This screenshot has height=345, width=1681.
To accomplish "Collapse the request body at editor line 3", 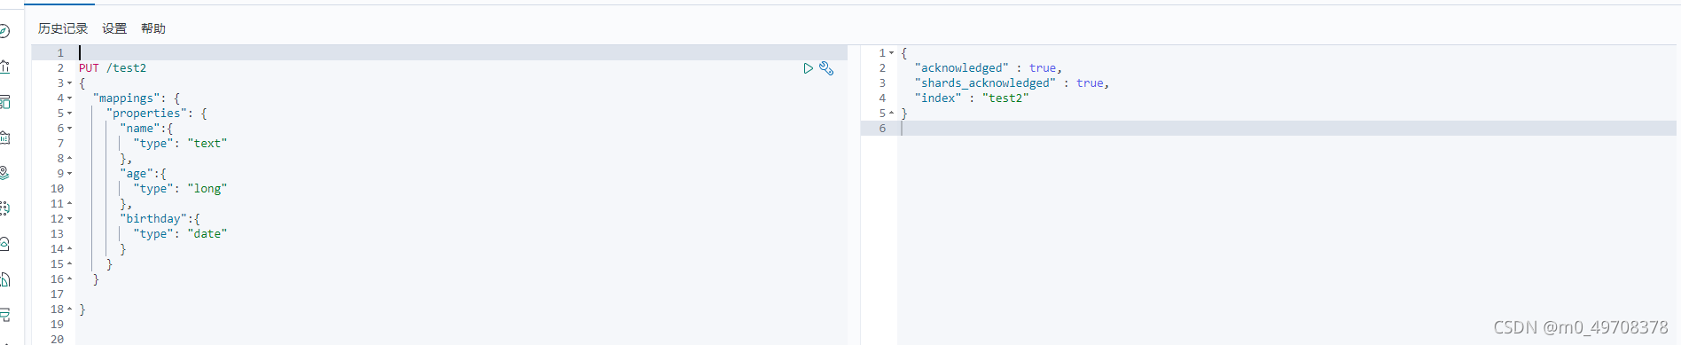I will (70, 83).
